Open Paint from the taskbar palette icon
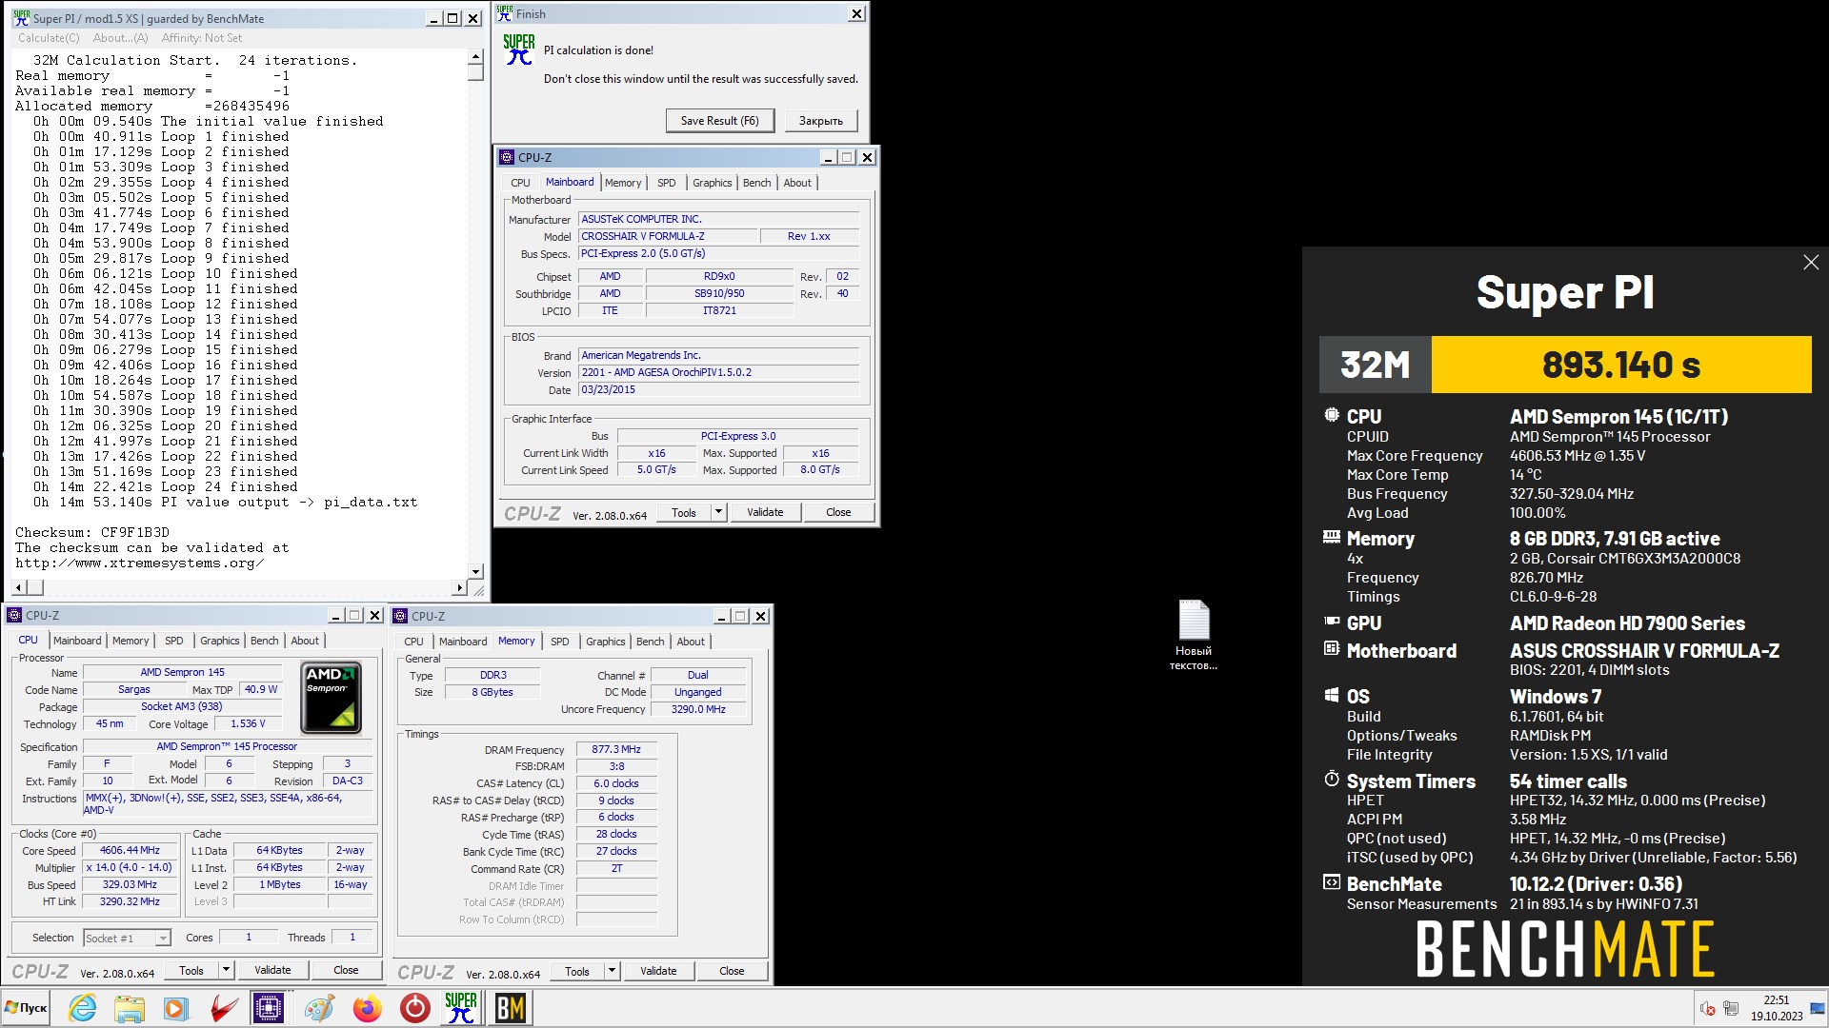This screenshot has width=1829, height=1028. click(319, 1008)
